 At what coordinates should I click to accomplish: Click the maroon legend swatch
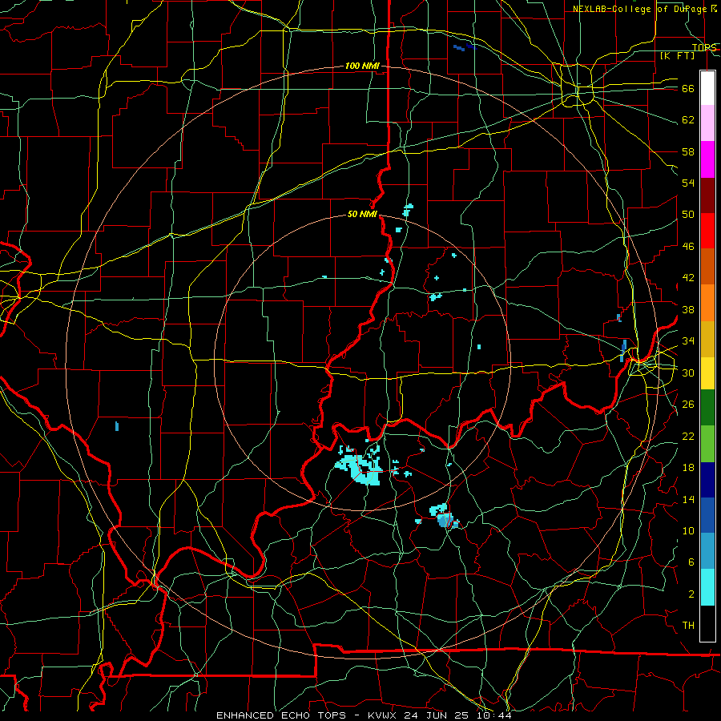point(707,195)
